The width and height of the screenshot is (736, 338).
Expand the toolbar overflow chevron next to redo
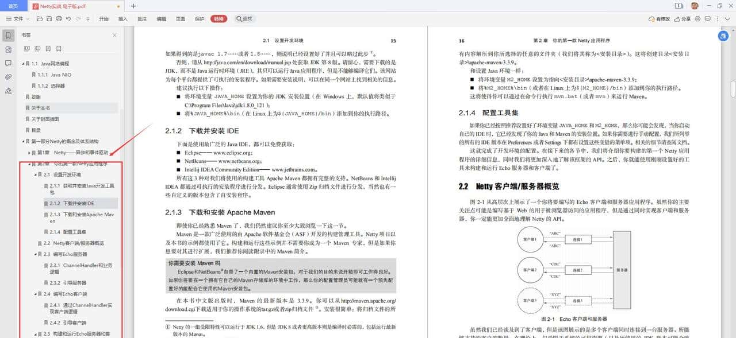tap(87, 19)
